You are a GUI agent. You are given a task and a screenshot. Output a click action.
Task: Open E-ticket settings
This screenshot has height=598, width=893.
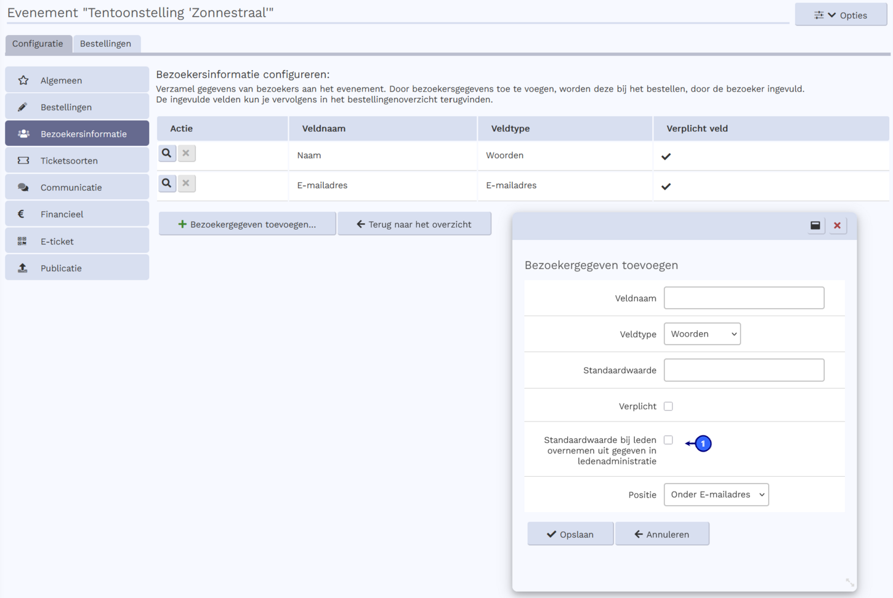(x=77, y=241)
